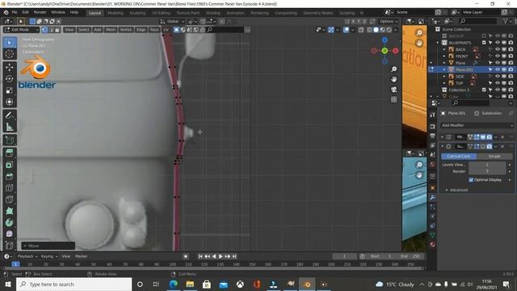Select the Extrude Region tool
The width and height of the screenshot is (517, 291).
[10, 153]
